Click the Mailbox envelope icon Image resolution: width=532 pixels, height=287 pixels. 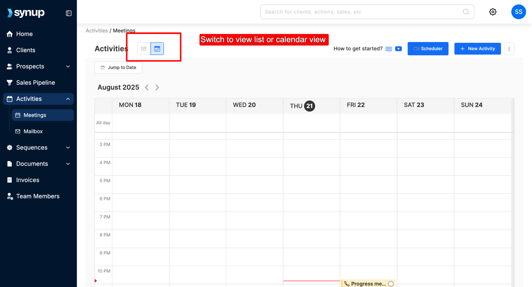click(x=18, y=131)
